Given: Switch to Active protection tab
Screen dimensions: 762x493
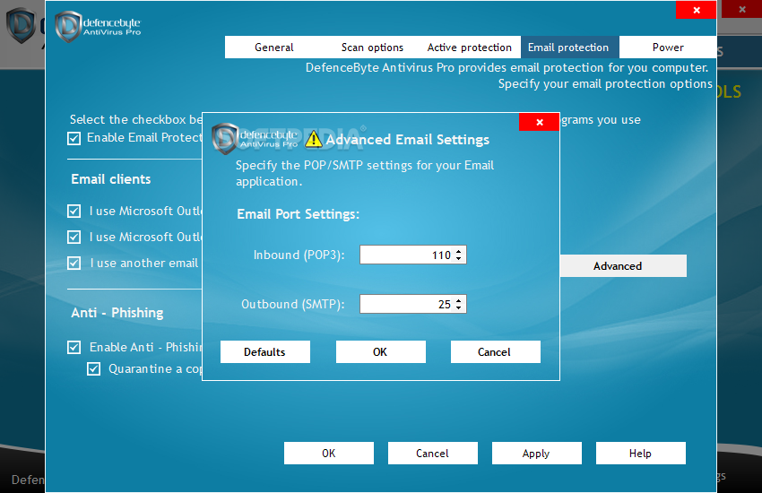Looking at the screenshot, I should (470, 48).
